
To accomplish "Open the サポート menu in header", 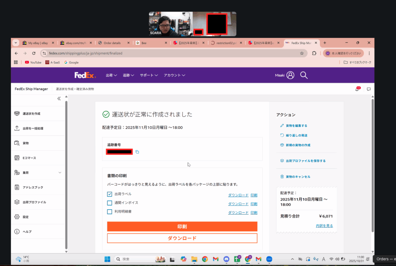I will pos(150,75).
